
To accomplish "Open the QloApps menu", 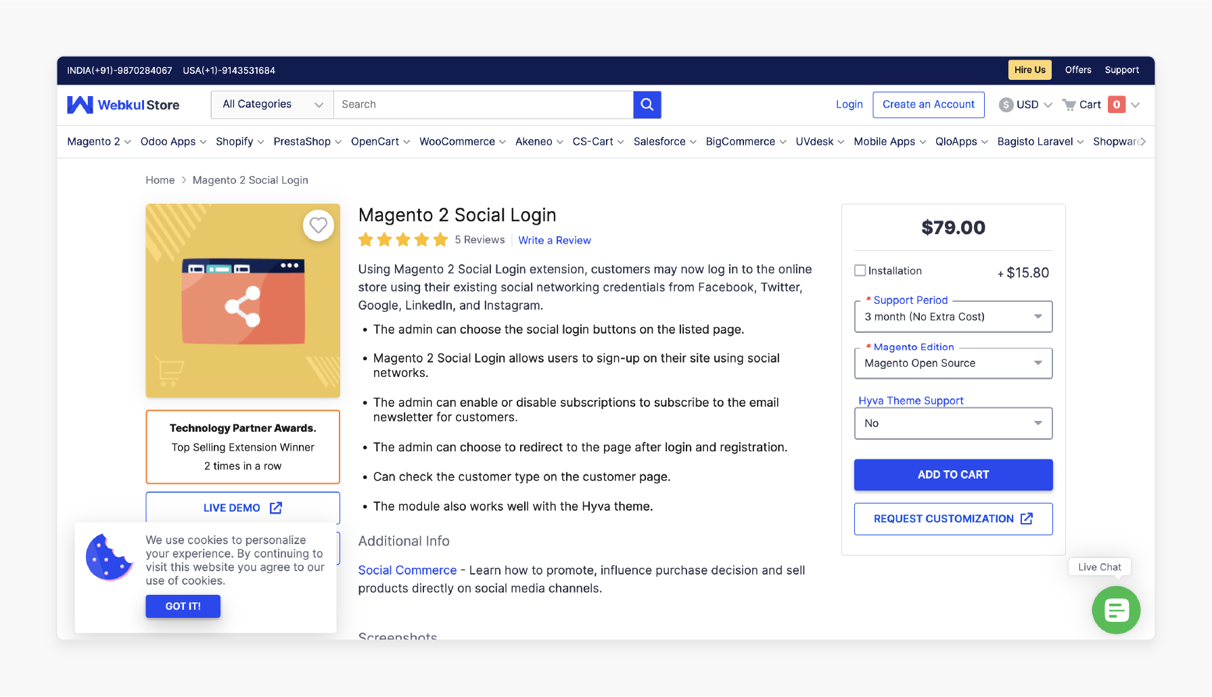I will 962,141.
